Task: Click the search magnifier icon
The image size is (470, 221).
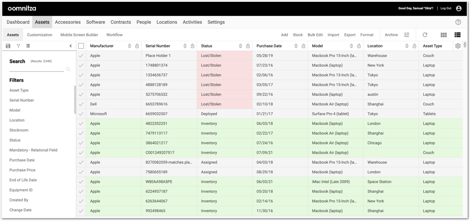Action: point(68,69)
